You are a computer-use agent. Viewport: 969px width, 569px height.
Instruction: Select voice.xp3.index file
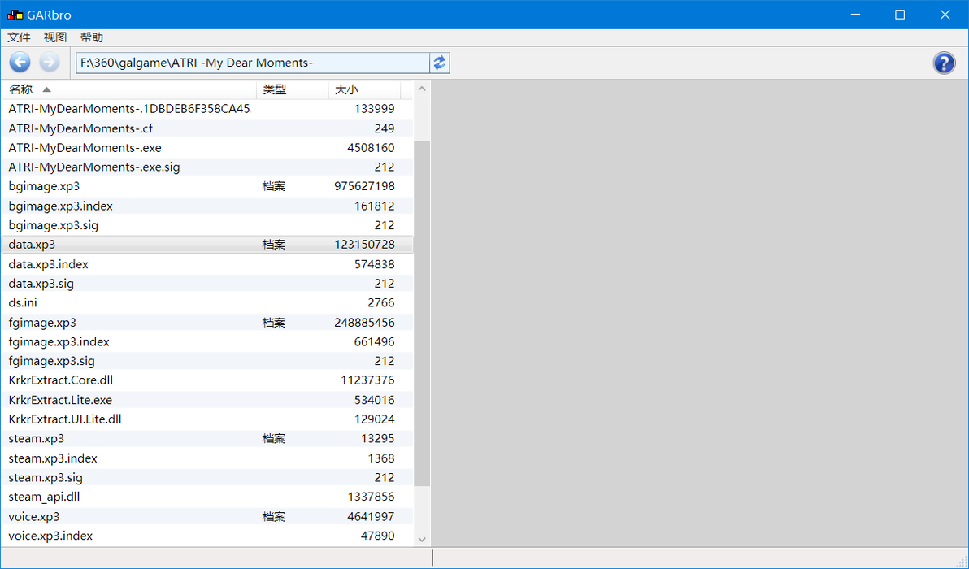pos(207,536)
